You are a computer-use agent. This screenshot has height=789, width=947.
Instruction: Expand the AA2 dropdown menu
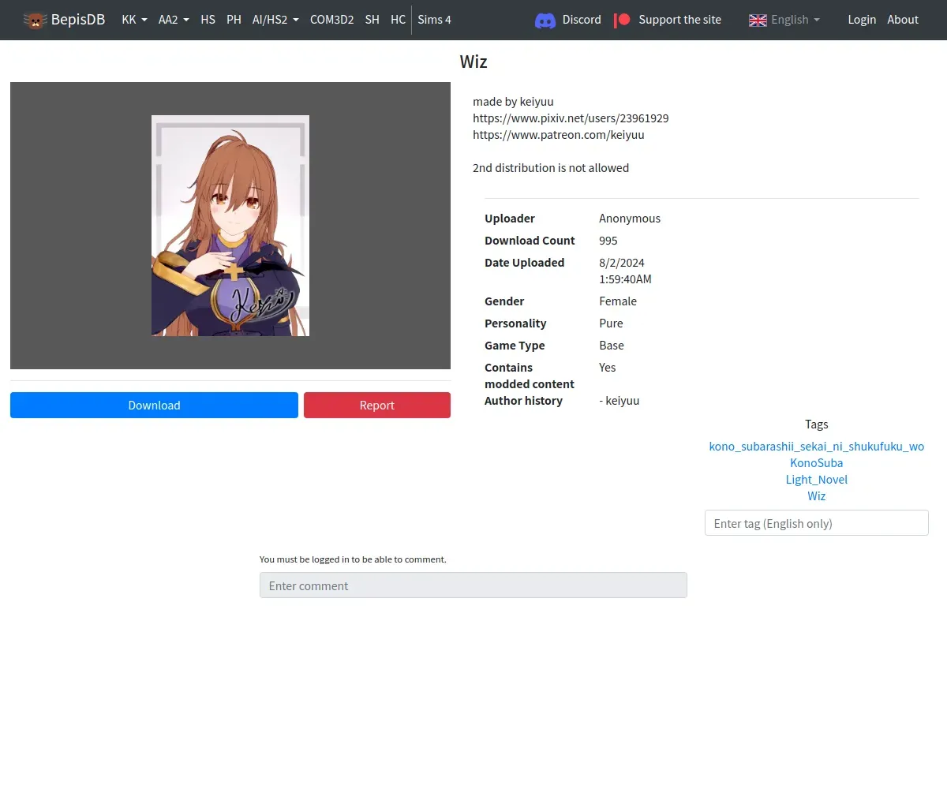[x=174, y=20]
